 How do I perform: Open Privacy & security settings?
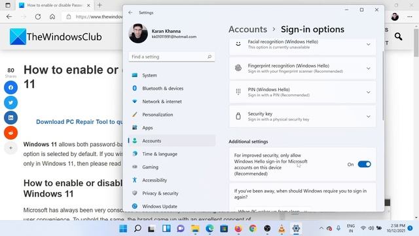pos(172,193)
